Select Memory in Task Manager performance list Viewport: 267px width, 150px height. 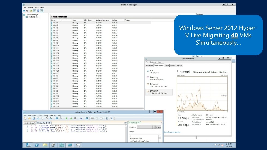(x=159, y=78)
